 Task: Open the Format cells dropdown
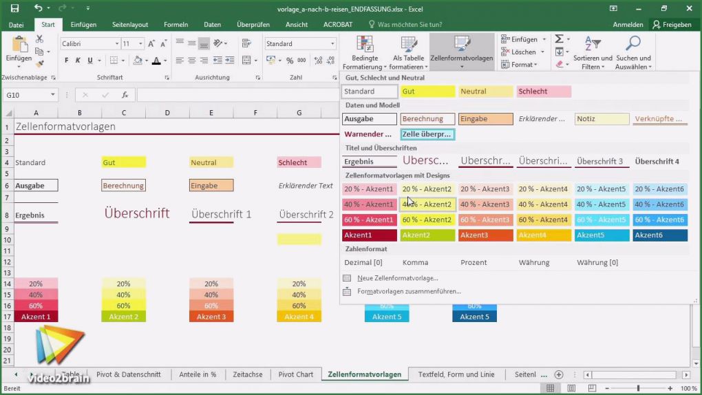519,65
